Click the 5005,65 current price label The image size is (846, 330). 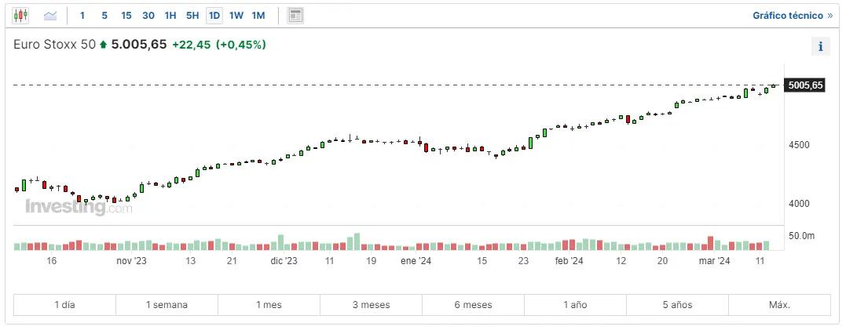[805, 85]
